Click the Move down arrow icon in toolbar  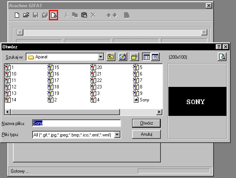(115, 15)
